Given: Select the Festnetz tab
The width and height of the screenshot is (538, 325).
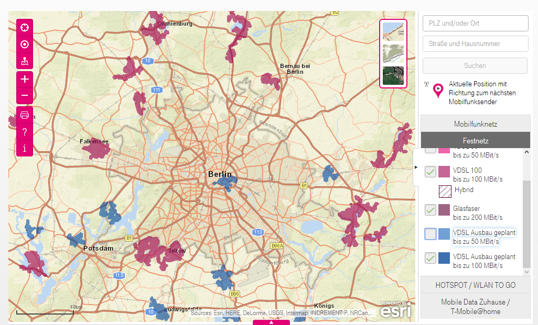Looking at the screenshot, I should [x=476, y=140].
